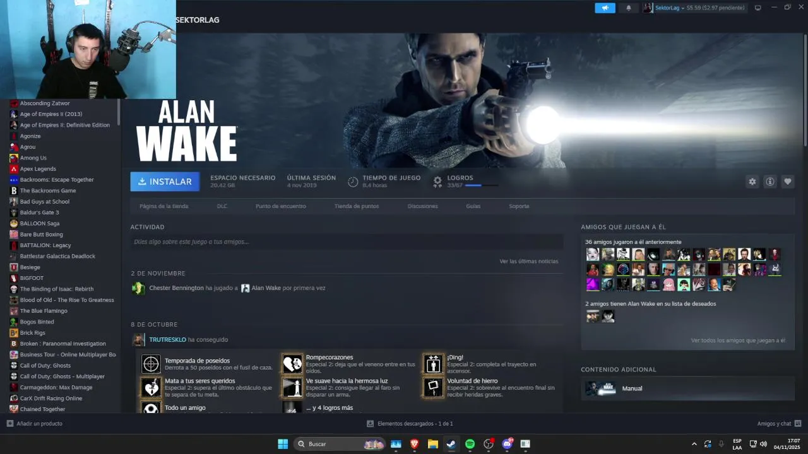Select 'Mata a tus seres queridos' icon

point(151,387)
